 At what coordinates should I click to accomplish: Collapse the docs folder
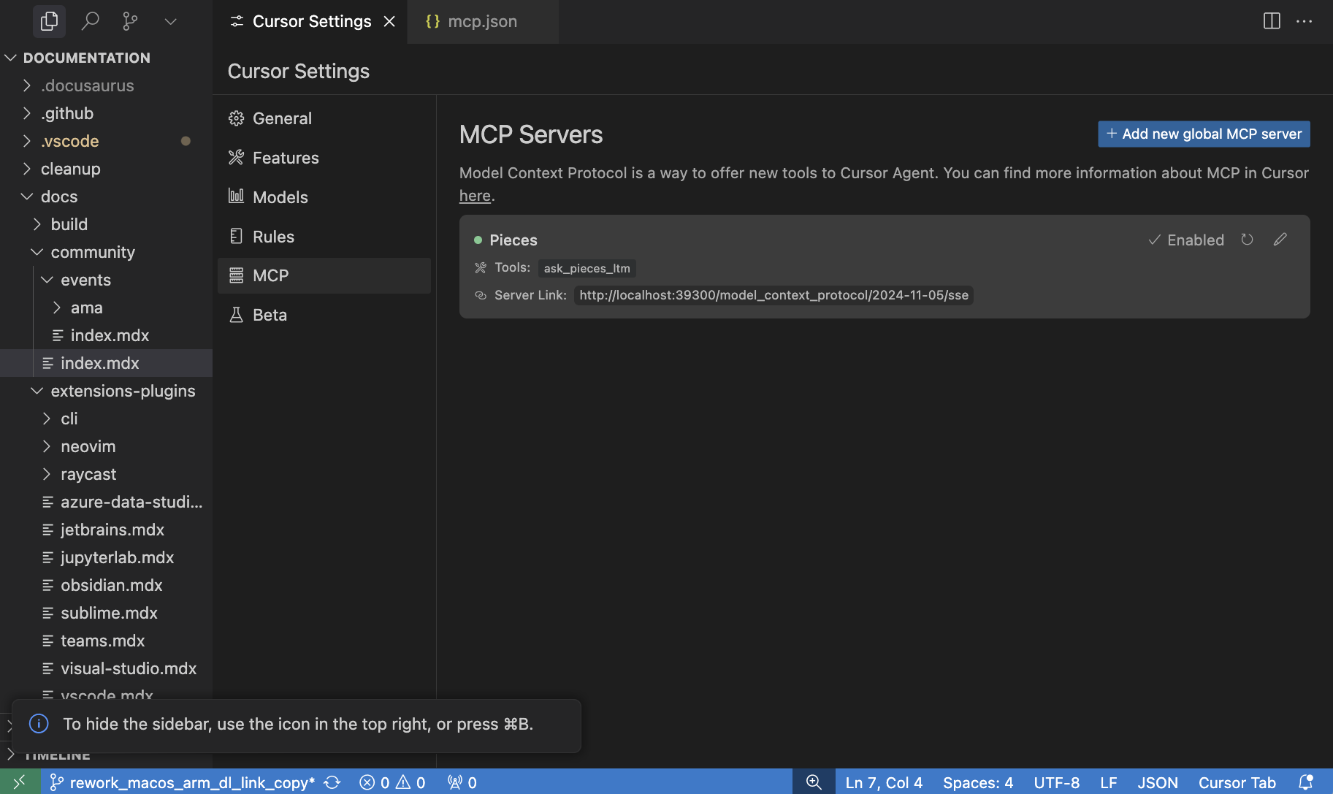[106, 196]
